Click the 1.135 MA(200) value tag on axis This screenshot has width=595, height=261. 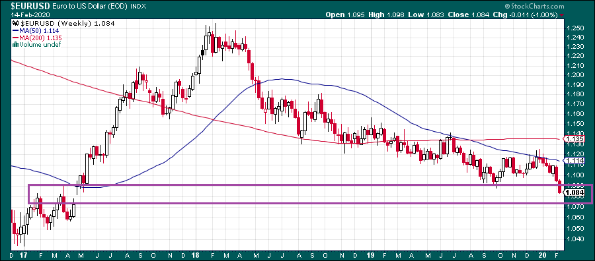click(574, 139)
